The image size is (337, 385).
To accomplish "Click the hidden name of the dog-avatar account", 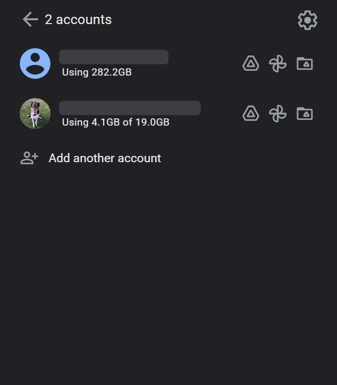I will (x=130, y=108).
